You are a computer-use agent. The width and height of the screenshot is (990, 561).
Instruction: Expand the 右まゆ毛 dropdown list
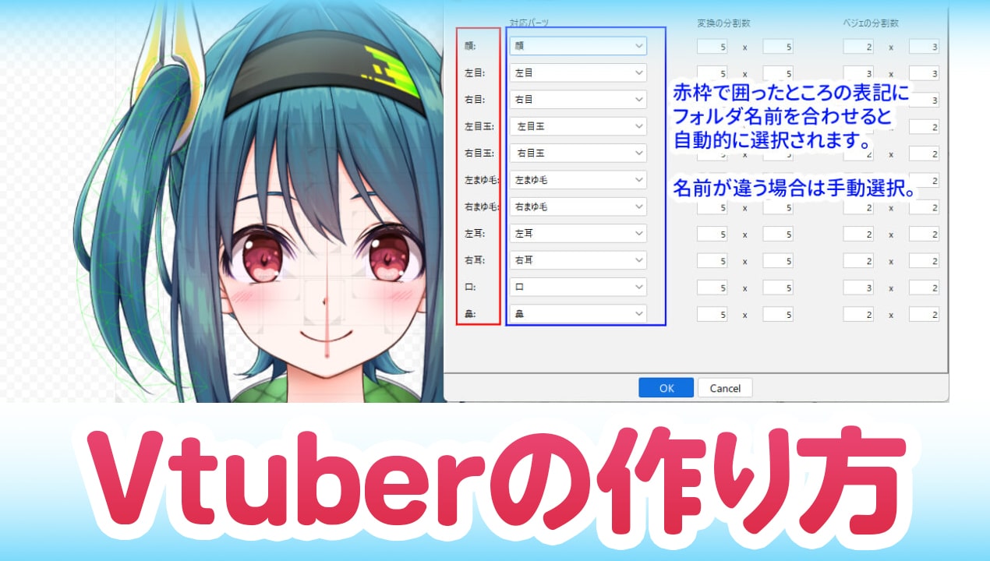[x=578, y=207]
